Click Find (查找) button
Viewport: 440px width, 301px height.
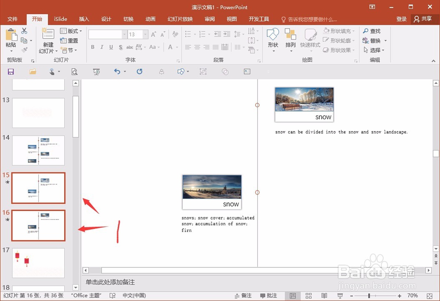(371, 31)
